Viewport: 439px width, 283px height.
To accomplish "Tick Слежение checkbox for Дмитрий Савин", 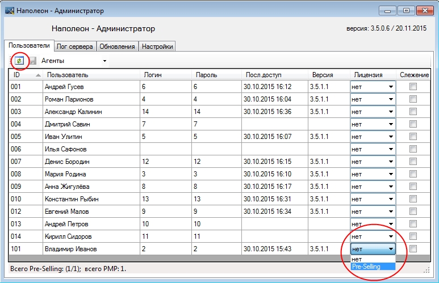I will [413, 124].
